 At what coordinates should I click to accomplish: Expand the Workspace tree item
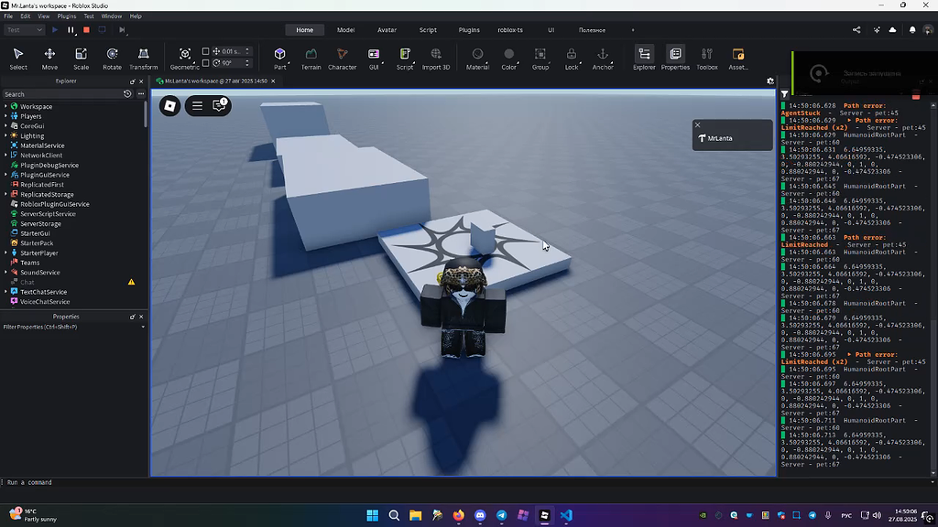pyautogui.click(x=5, y=107)
